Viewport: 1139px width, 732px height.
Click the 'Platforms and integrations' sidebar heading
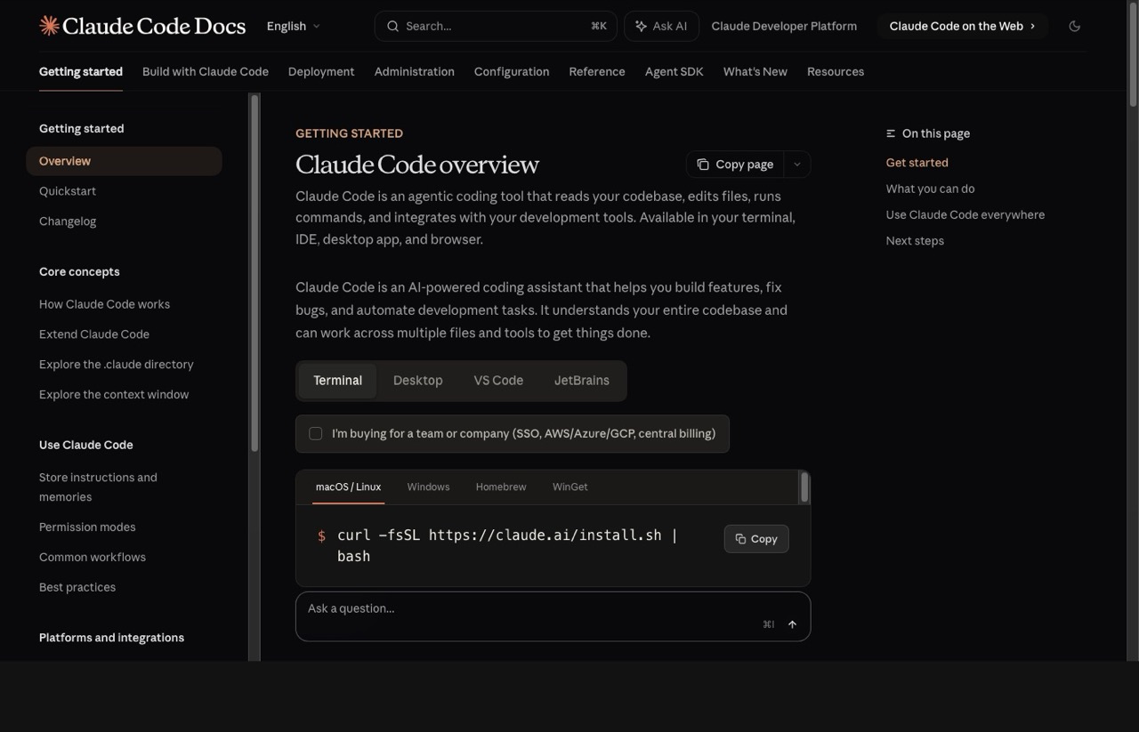pyautogui.click(x=111, y=638)
